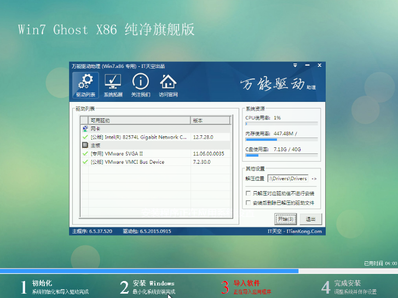Open the 系统拓展 monitor icon
The image size is (398, 298).
[x=113, y=85]
